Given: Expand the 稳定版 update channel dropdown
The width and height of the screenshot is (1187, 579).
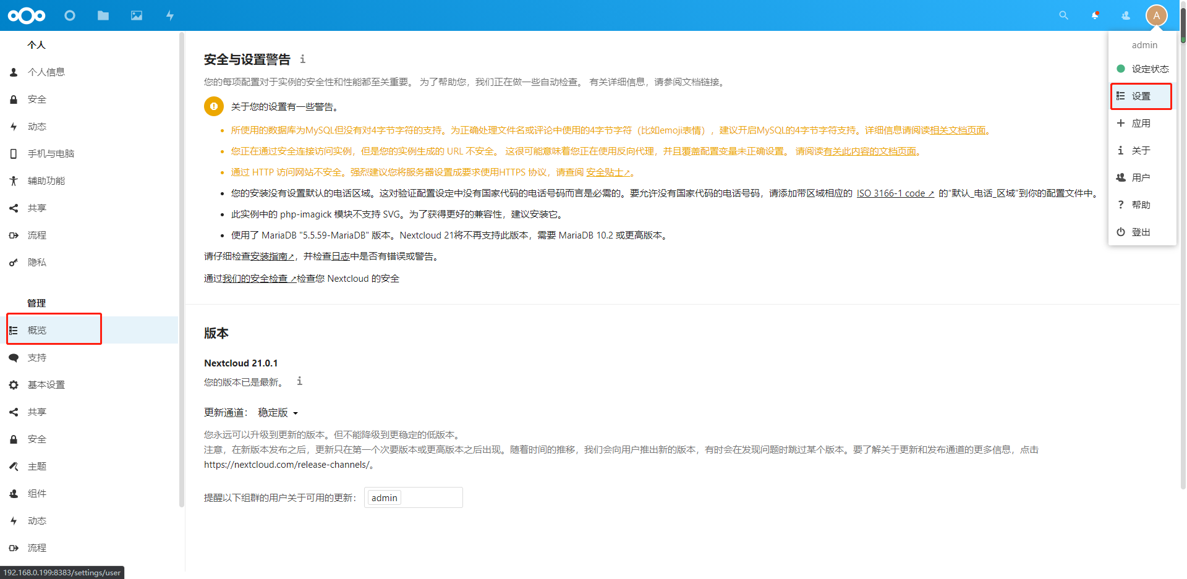Looking at the screenshot, I should pyautogui.click(x=278, y=413).
